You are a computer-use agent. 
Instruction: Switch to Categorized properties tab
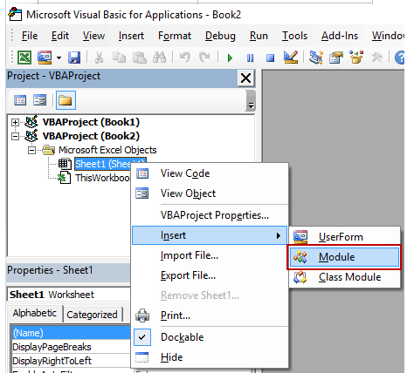point(92,315)
